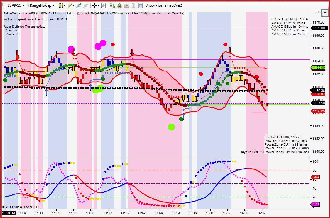Click the red 1156.23 price marker

318,111
